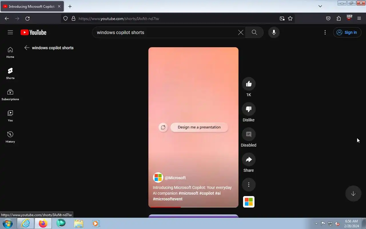366x229 pixels.
Task: Go to the next Short with down arrow
Action: (353, 194)
